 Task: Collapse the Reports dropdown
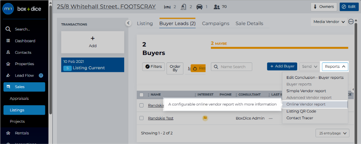click(x=335, y=67)
